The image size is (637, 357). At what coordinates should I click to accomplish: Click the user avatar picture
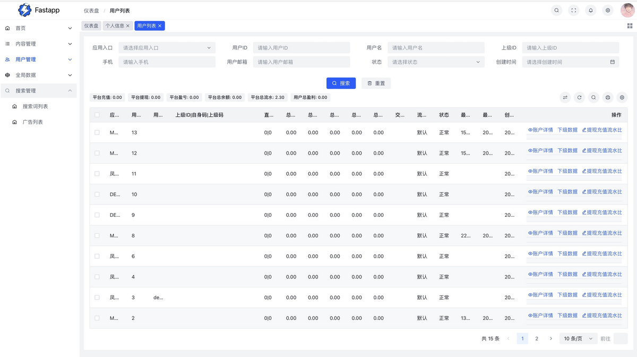click(x=627, y=10)
